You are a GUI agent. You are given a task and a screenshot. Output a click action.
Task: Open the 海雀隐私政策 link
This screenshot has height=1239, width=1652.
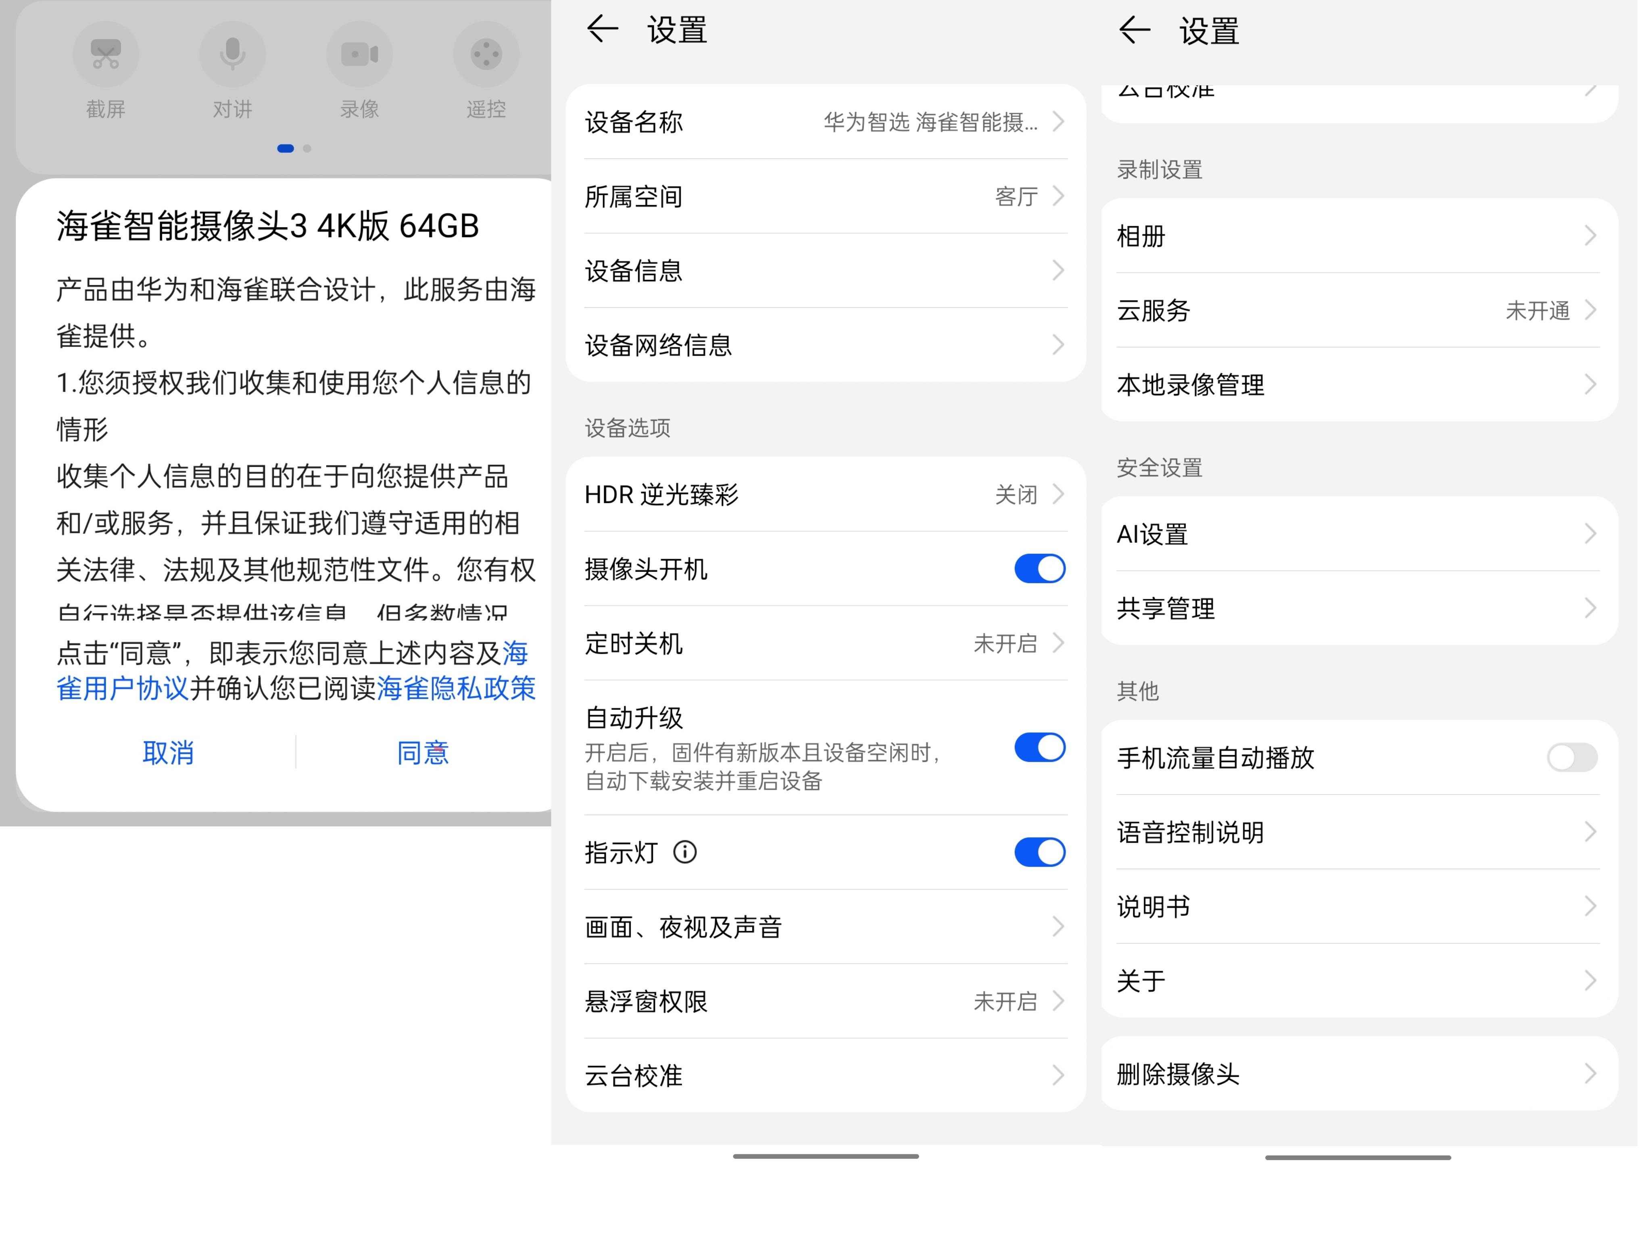tap(456, 688)
